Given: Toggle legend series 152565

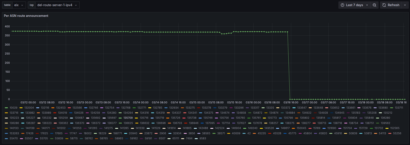Looking at the screenshot, I should click(395, 128).
